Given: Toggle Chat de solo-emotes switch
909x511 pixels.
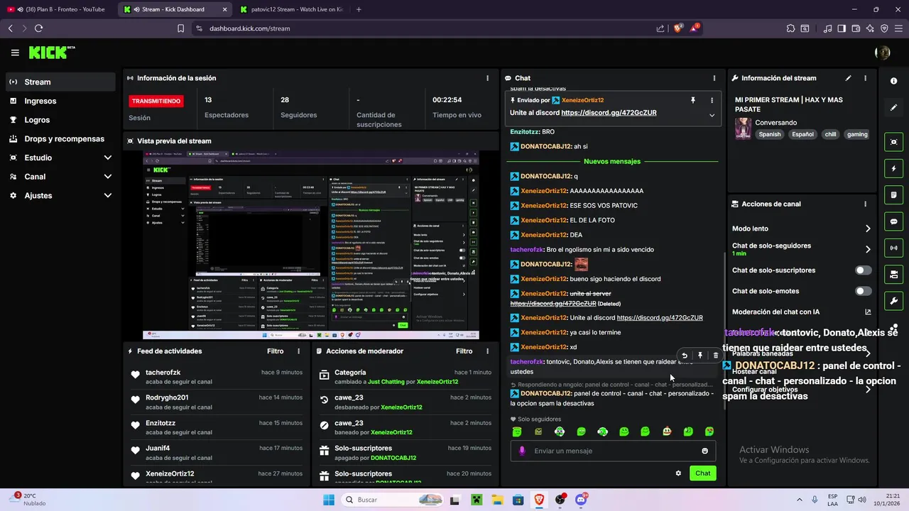Looking at the screenshot, I should [864, 291].
